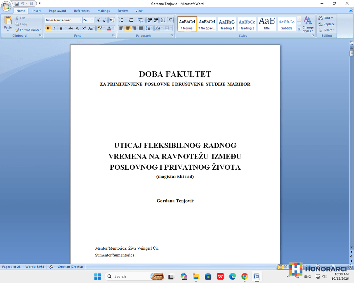
Task: Open the Review tab
Action: [x=123, y=11]
